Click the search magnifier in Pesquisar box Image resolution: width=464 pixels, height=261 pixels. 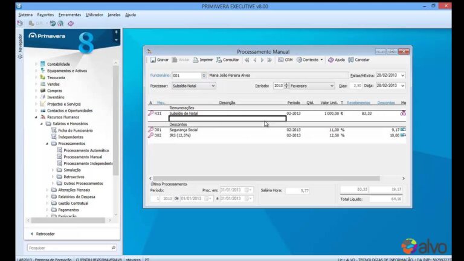click(x=114, y=248)
